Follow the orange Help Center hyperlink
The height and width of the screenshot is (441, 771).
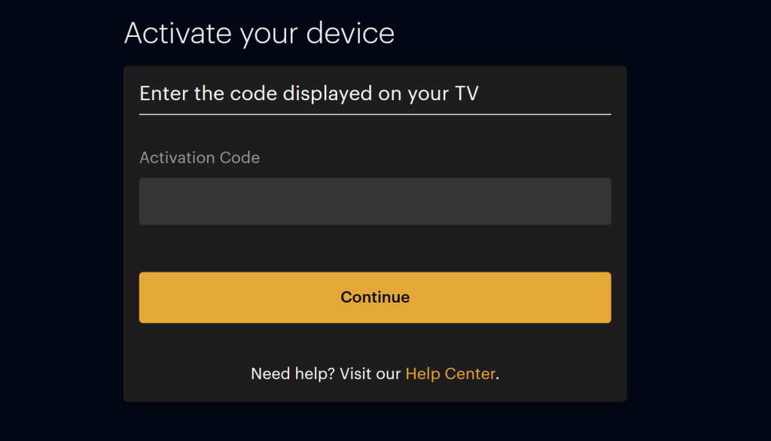[450, 373]
